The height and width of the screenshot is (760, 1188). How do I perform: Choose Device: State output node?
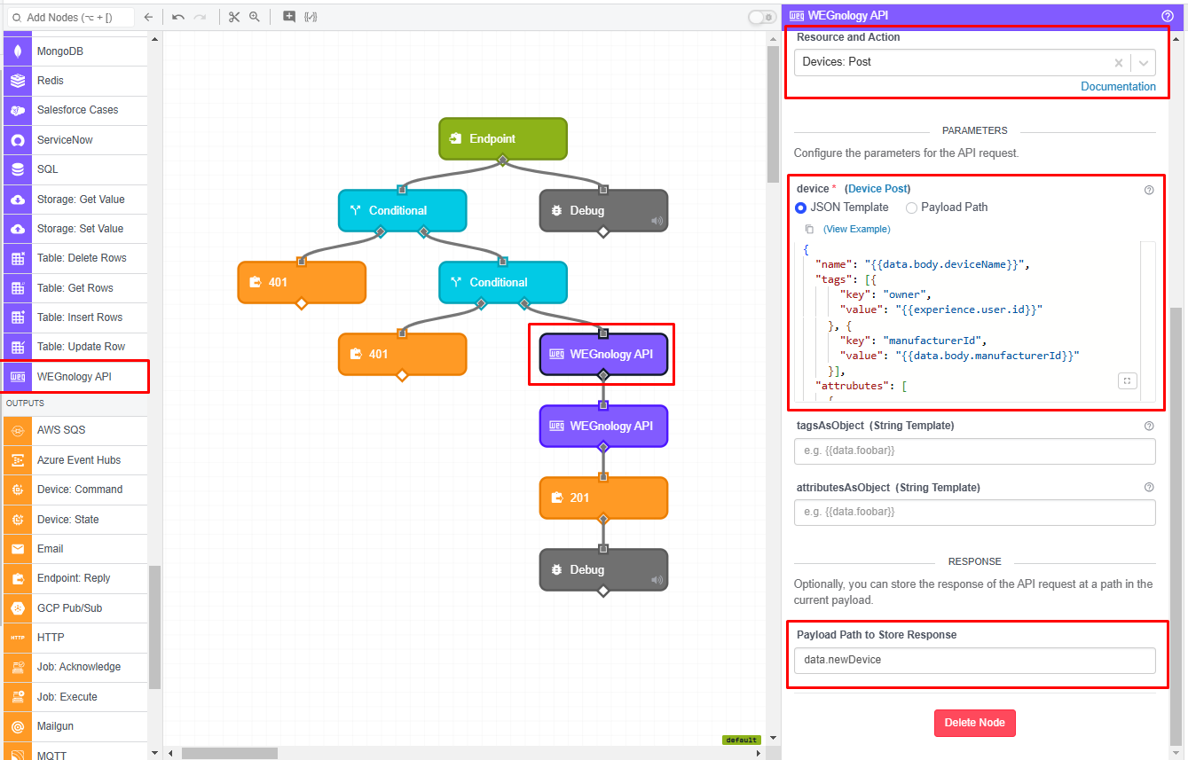click(x=75, y=520)
